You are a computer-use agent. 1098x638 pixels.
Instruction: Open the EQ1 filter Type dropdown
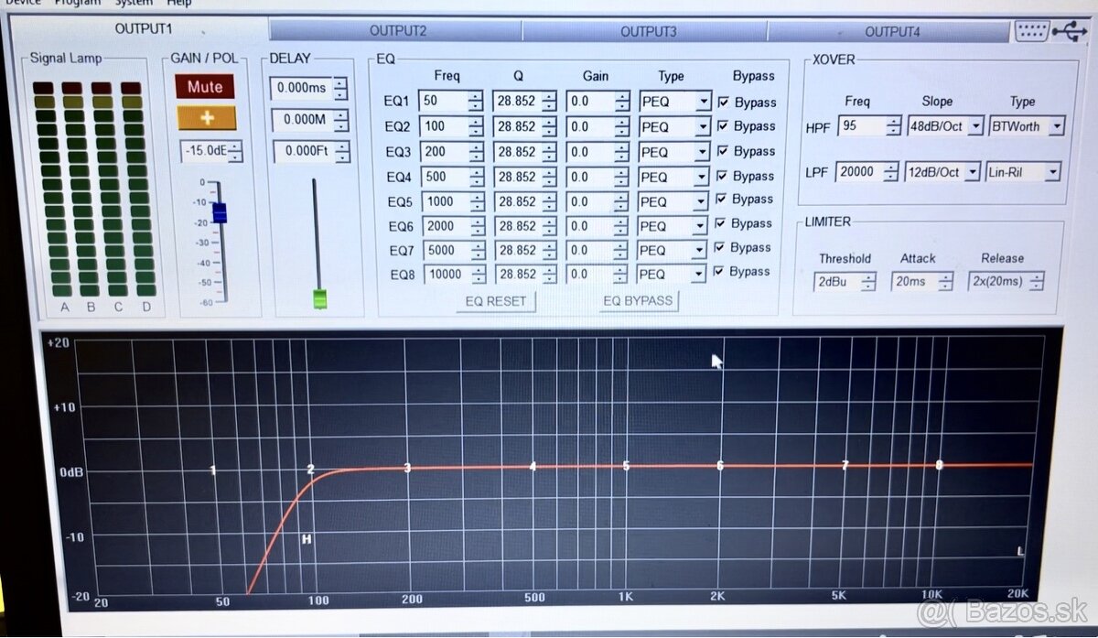point(704,102)
